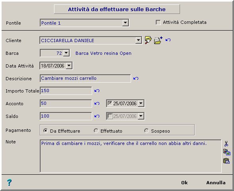The image size is (234, 191).
Task: Paste into notes using the clipboard icon
Action: (226, 161)
